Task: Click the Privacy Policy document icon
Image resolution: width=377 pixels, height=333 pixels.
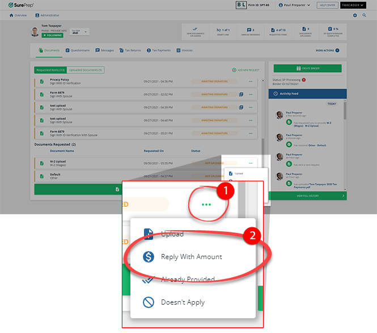Action: [x=41, y=82]
